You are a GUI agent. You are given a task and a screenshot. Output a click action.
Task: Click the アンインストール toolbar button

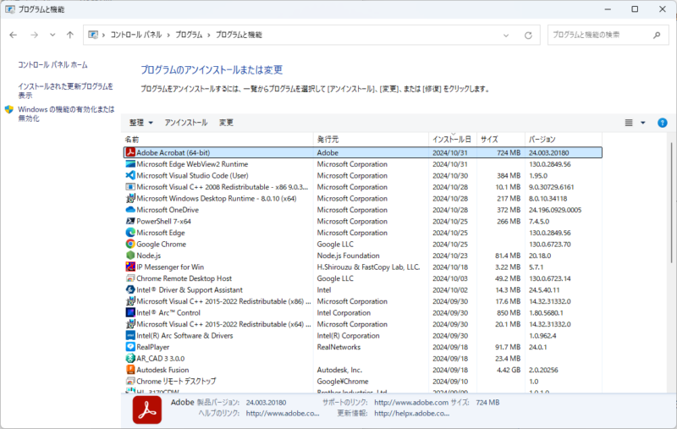[185, 123]
